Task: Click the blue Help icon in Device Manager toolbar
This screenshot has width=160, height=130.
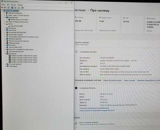Action: 12,8
